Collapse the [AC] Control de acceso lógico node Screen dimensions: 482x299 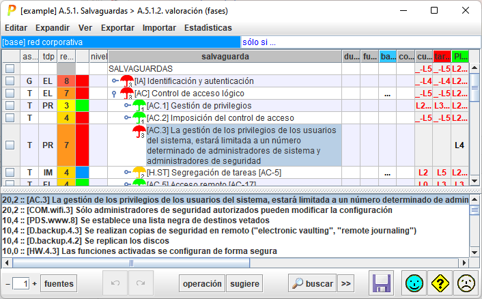(x=114, y=94)
